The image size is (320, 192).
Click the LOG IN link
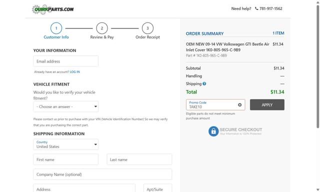coord(74,72)
